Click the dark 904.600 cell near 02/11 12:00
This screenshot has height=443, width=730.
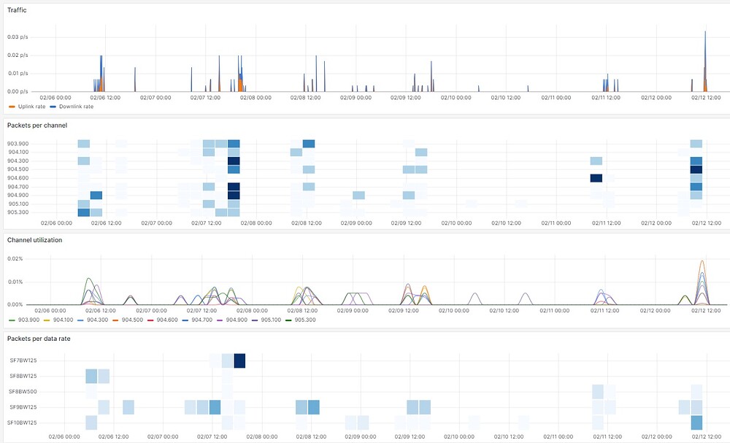tap(596, 178)
